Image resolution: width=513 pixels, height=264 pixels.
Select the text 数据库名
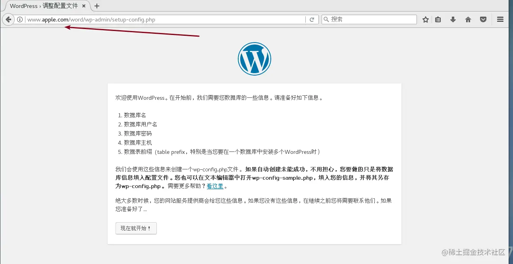[x=135, y=115]
